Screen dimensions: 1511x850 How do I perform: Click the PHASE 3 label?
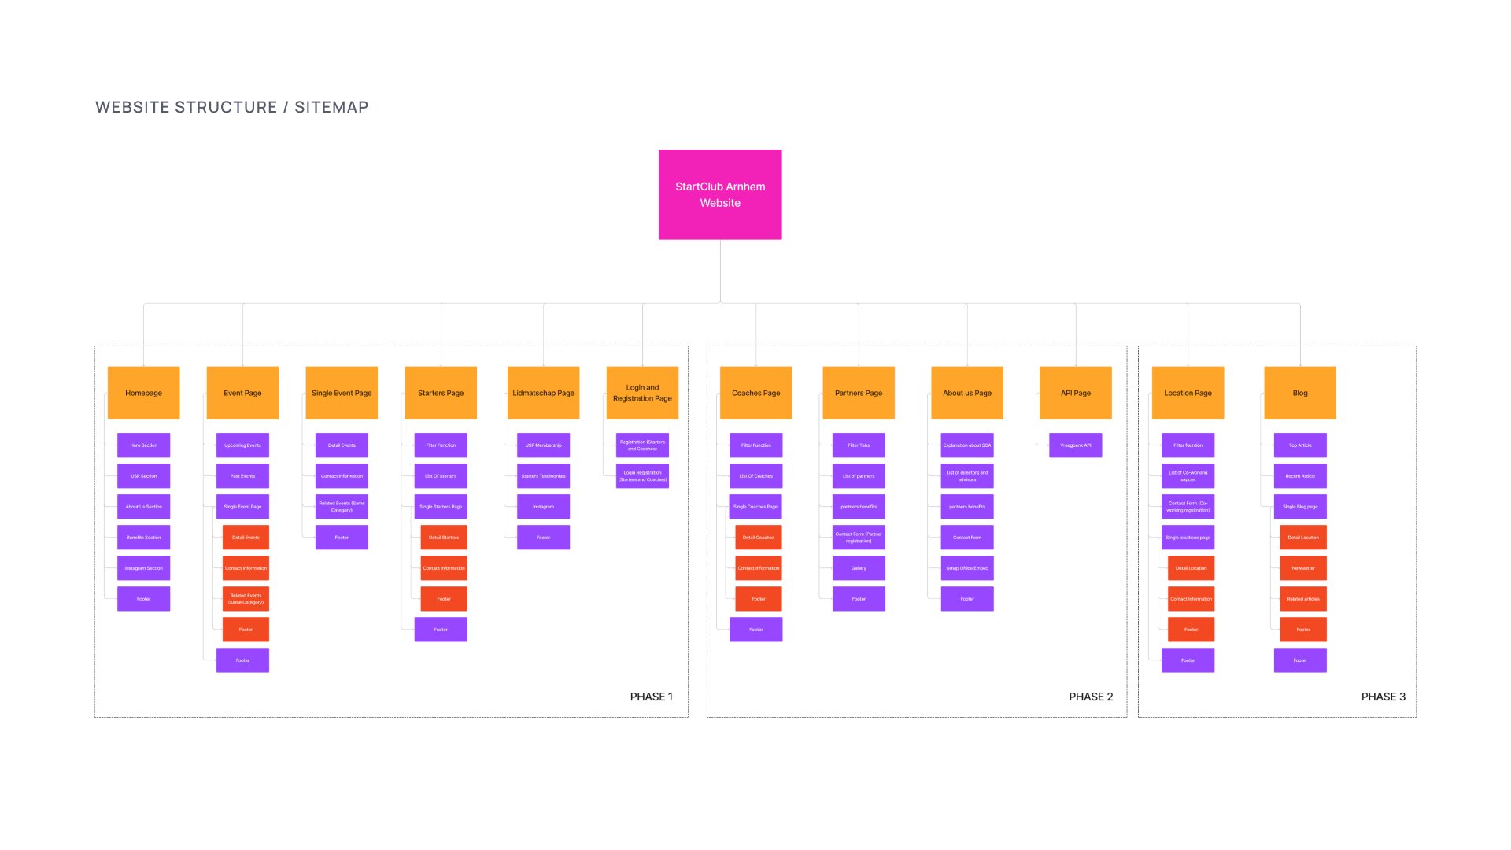point(1384,697)
